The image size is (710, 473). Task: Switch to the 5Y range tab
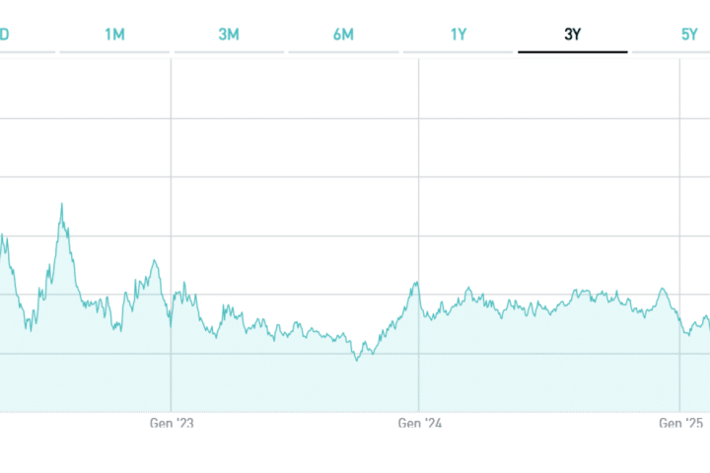coord(688,34)
